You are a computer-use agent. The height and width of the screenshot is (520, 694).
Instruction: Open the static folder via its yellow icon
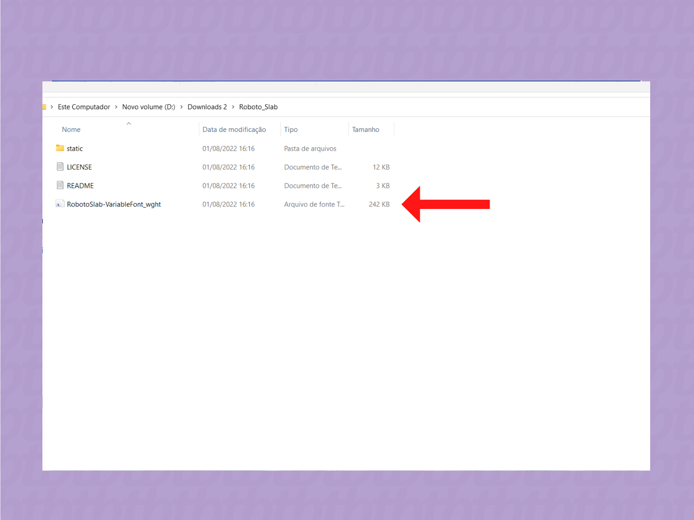click(60, 148)
